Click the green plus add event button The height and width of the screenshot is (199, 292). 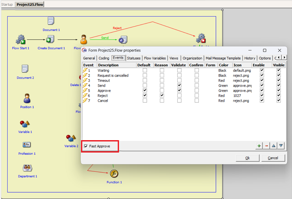tap(259, 146)
